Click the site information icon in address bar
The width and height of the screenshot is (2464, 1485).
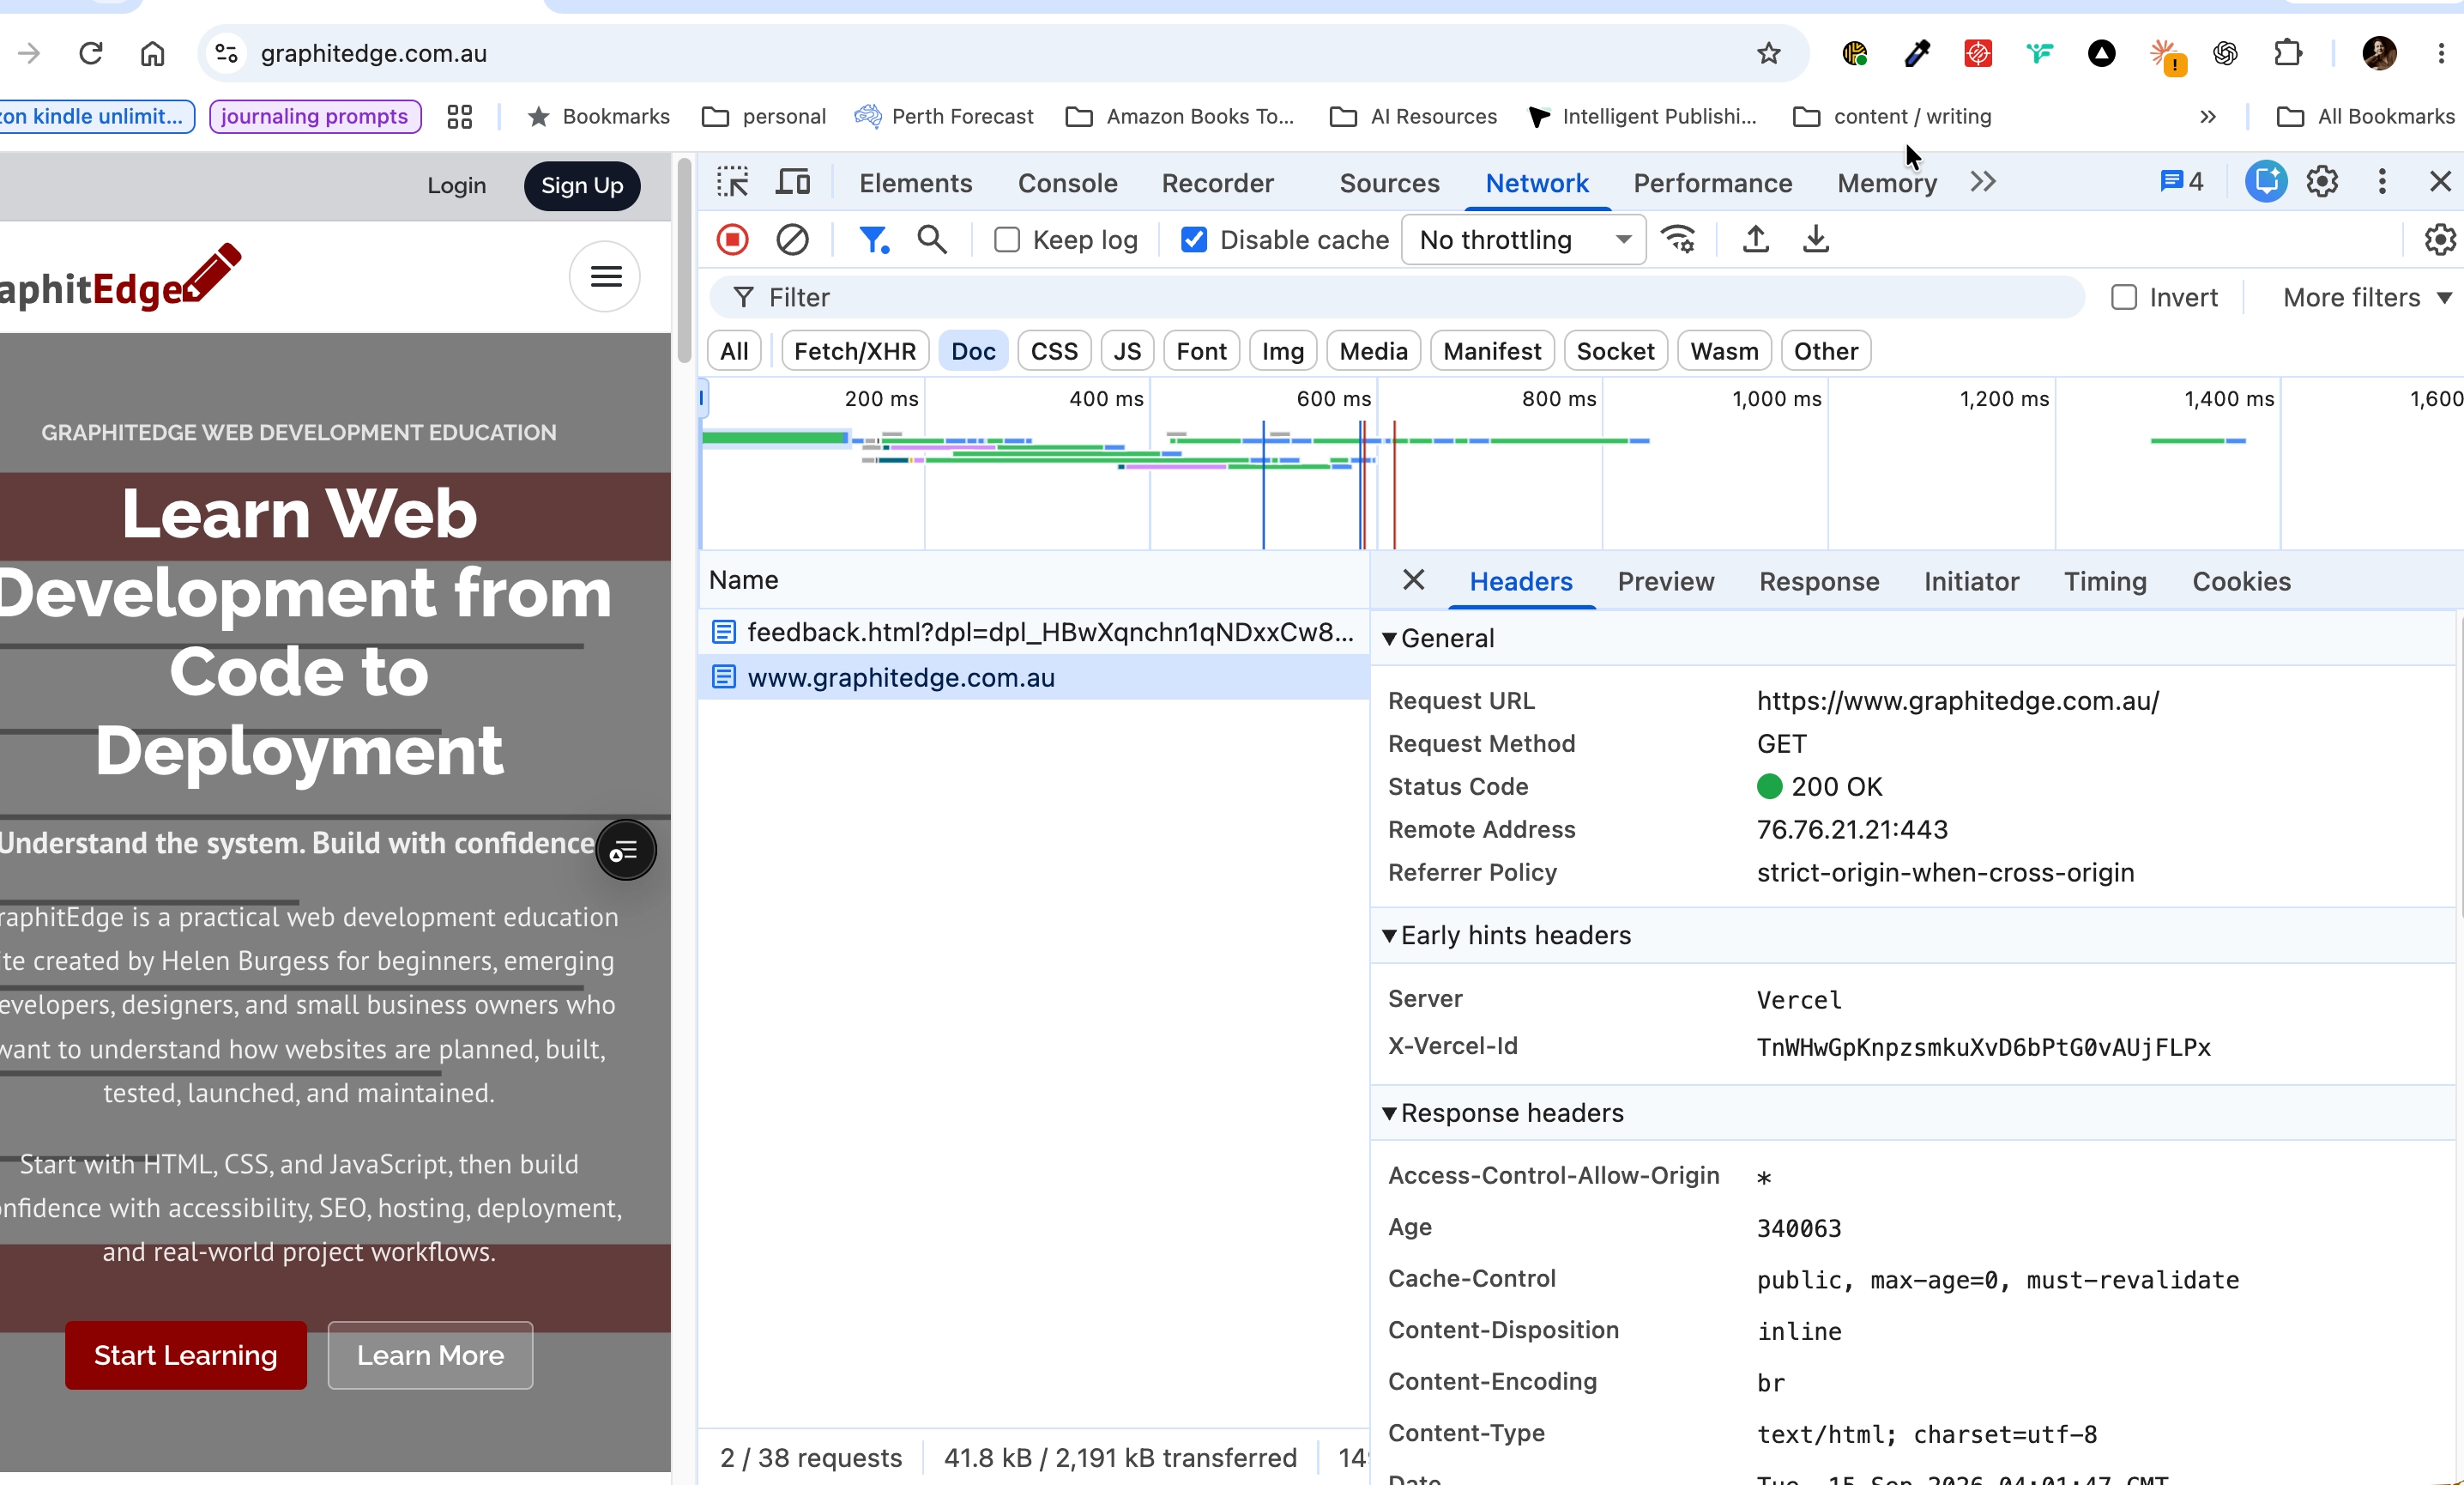click(226, 53)
